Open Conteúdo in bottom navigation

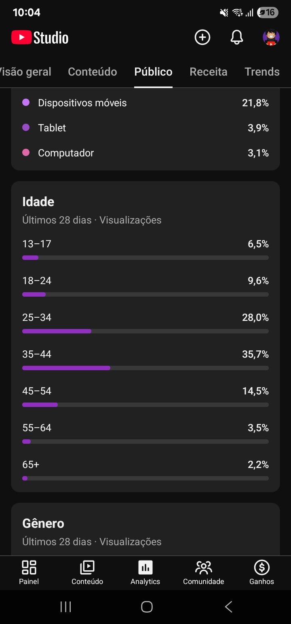tap(87, 572)
